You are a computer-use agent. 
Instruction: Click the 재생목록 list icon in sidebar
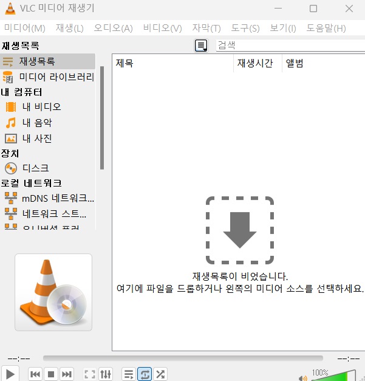pos(8,61)
